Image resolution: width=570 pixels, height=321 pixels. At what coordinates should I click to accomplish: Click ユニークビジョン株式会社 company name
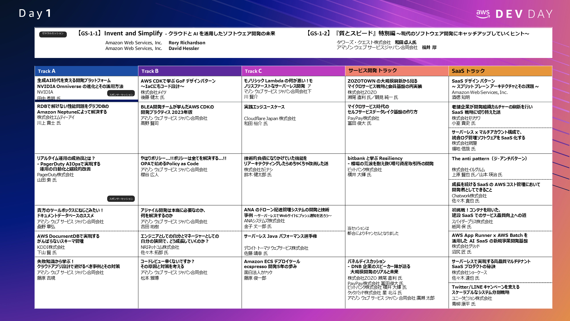pos(472,298)
